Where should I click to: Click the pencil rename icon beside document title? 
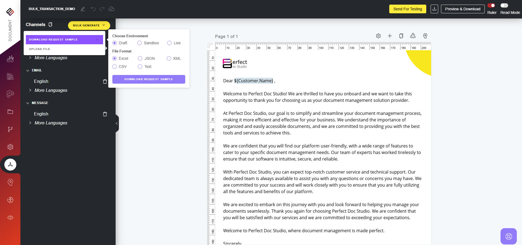click(x=83, y=9)
